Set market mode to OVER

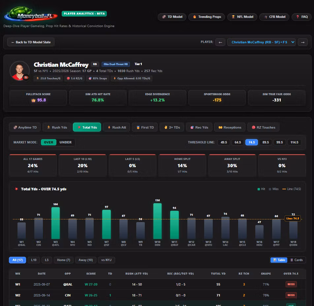(x=48, y=142)
